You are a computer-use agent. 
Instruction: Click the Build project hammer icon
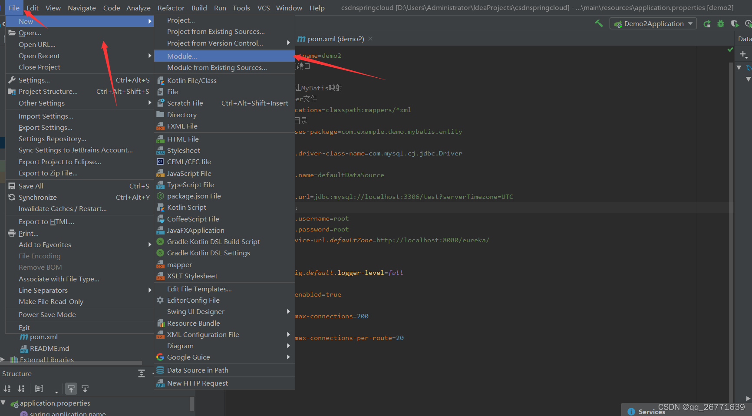coord(599,23)
